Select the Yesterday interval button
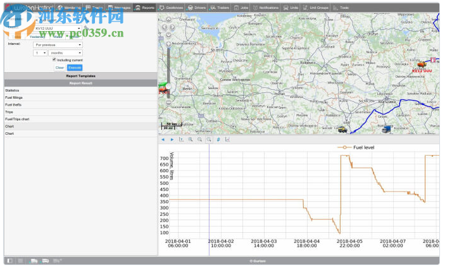The image size is (452, 267). (x=37, y=37)
